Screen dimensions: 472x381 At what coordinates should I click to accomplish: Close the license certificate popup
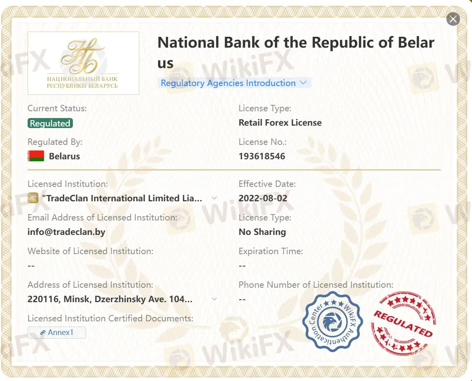tap(453, 19)
